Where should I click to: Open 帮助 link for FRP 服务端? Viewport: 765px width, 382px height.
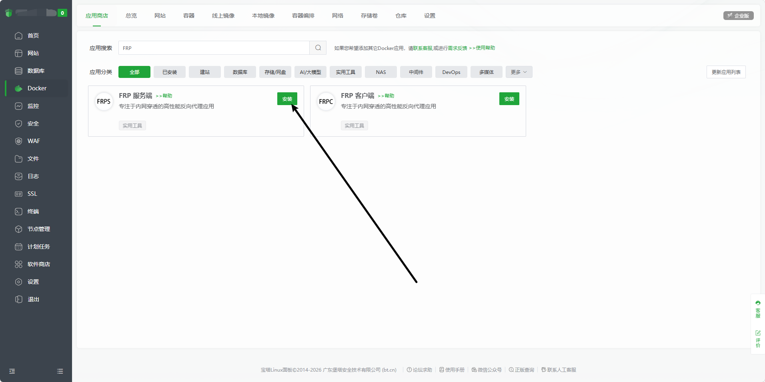tap(164, 96)
